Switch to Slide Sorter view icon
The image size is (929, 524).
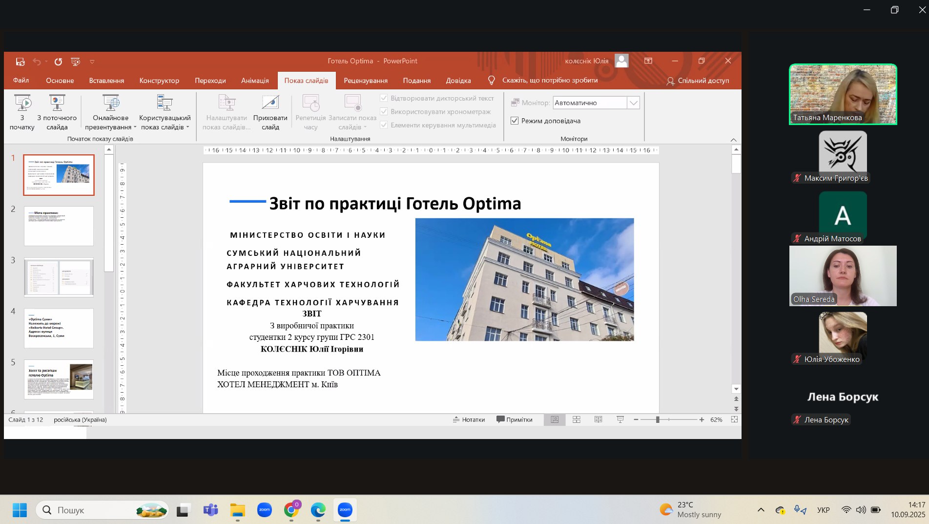[577, 419]
